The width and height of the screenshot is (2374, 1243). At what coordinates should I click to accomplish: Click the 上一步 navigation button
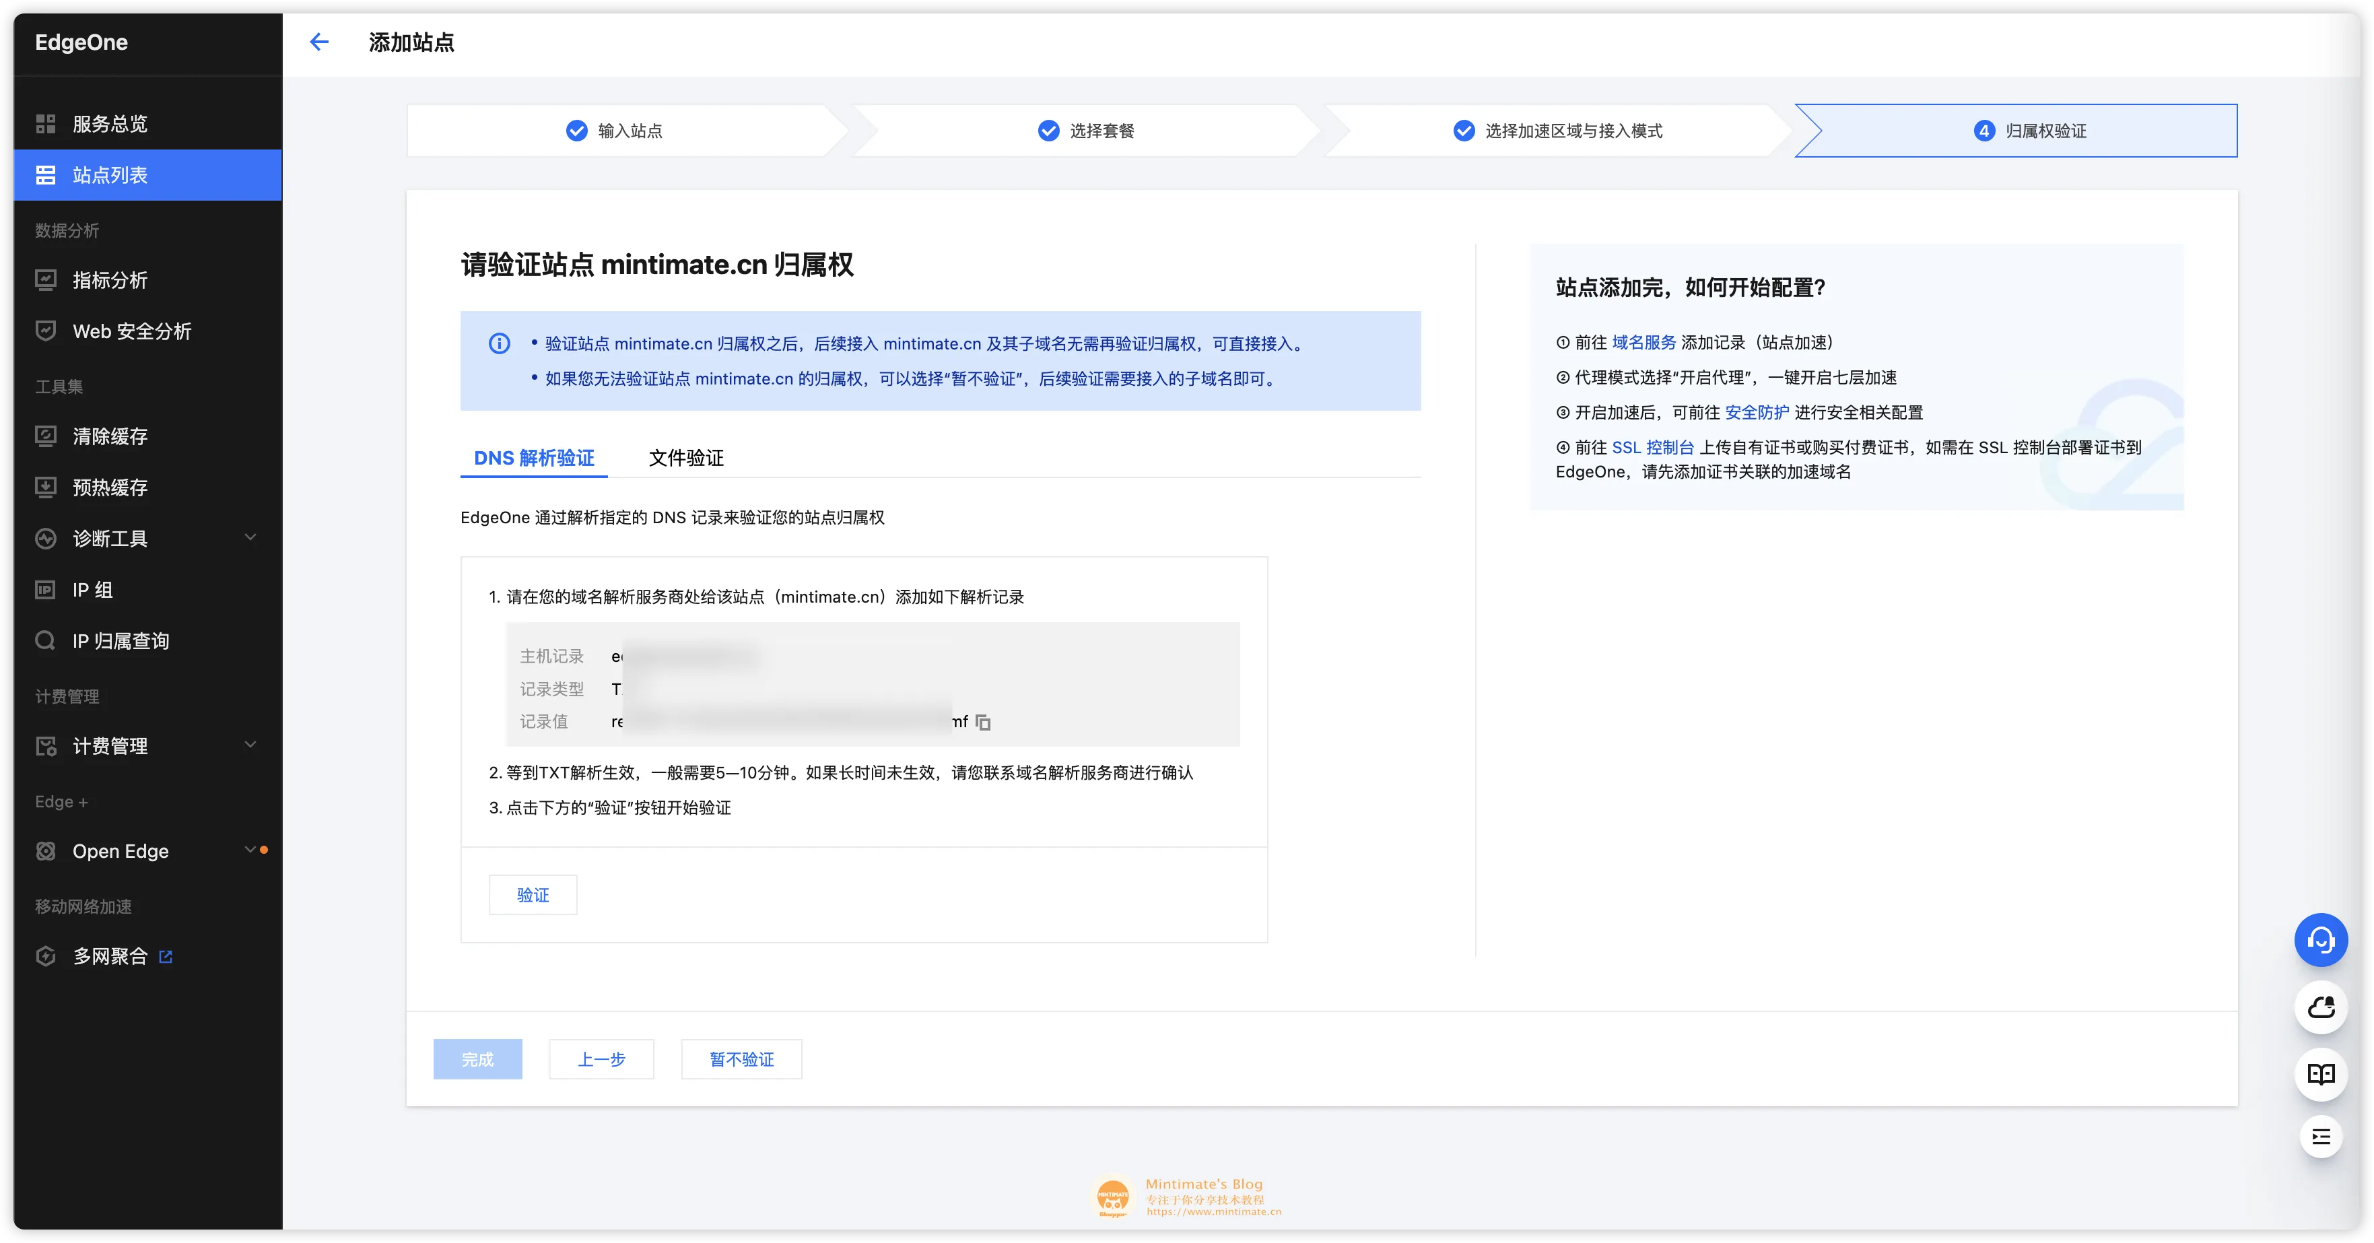coord(601,1058)
